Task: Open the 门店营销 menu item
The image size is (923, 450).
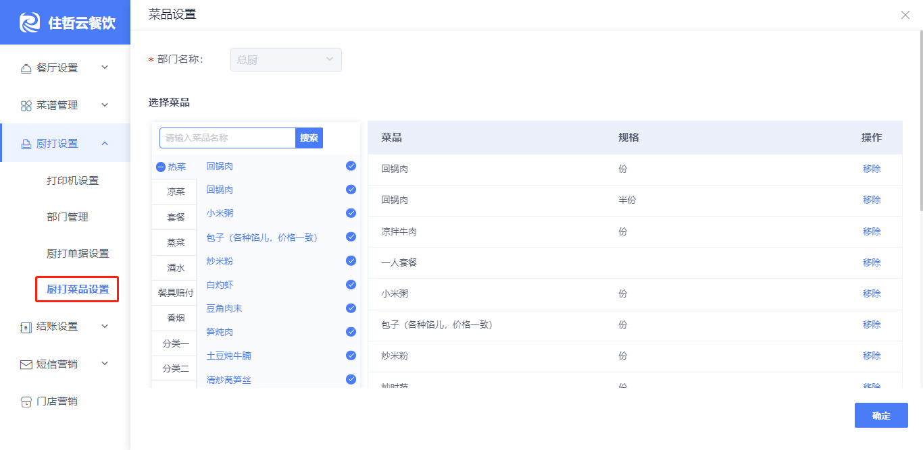Action: [x=57, y=401]
